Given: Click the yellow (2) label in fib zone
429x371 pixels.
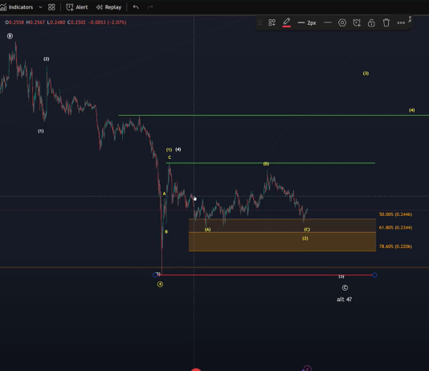Looking at the screenshot, I should coord(305,238).
